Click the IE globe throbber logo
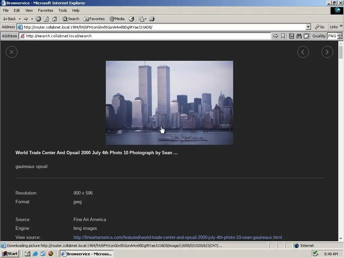 pyautogui.click(x=337, y=11)
